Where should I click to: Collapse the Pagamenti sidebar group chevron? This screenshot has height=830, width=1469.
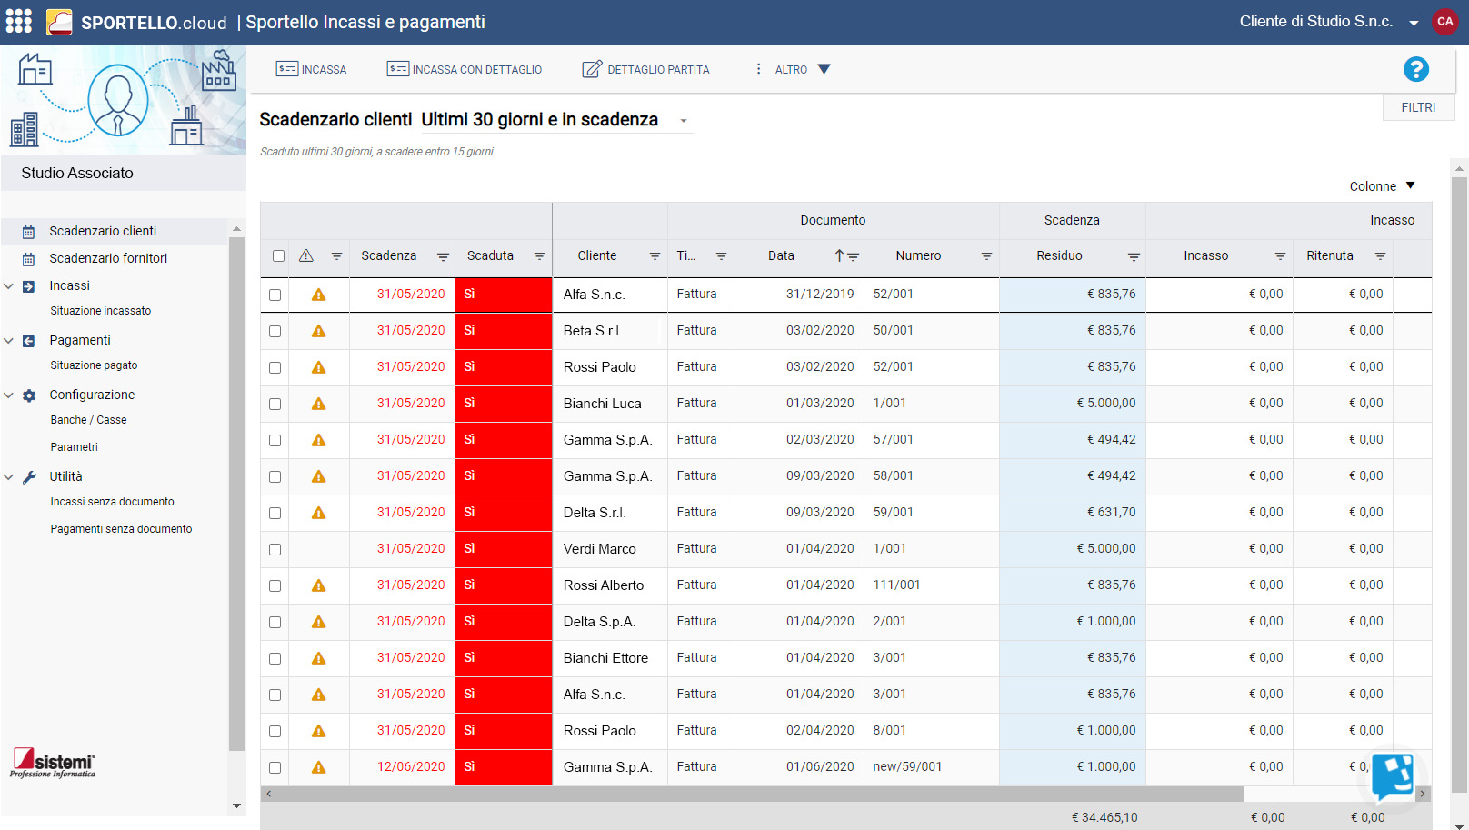pyautogui.click(x=8, y=341)
